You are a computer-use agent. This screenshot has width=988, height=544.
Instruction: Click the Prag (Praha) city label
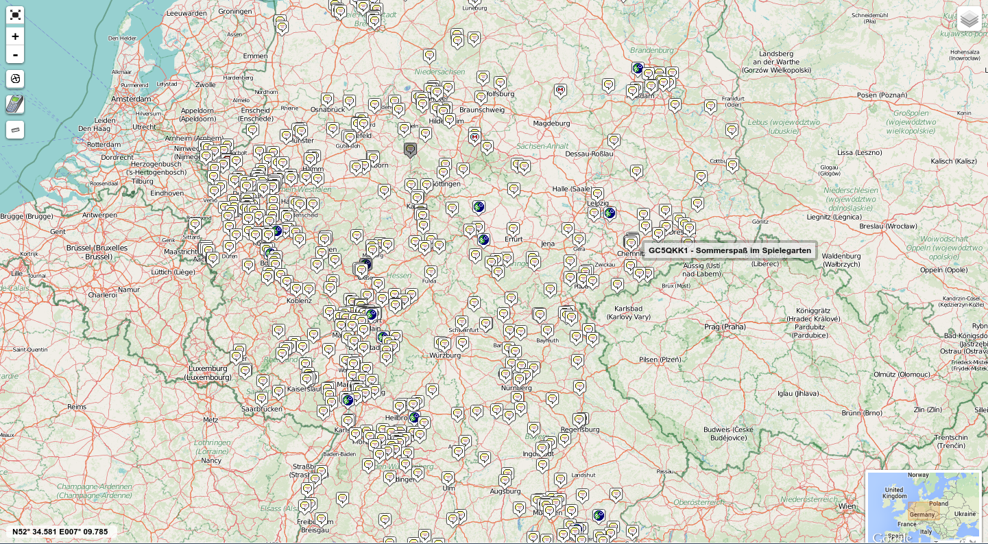[x=725, y=327]
